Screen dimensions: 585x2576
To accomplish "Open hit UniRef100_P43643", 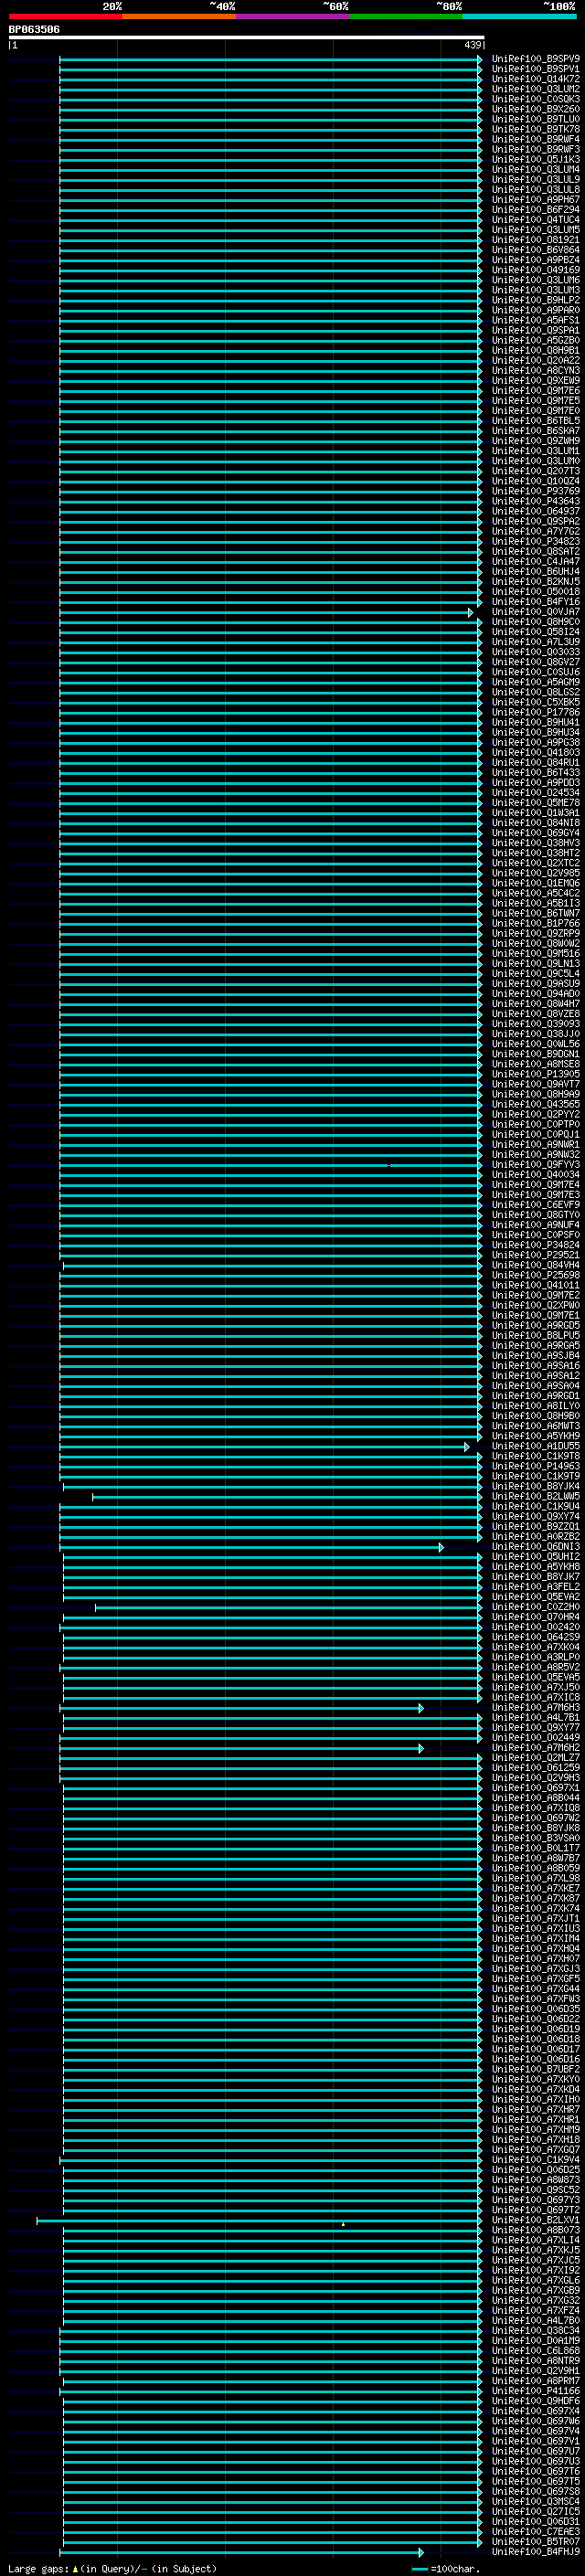I will (x=536, y=501).
